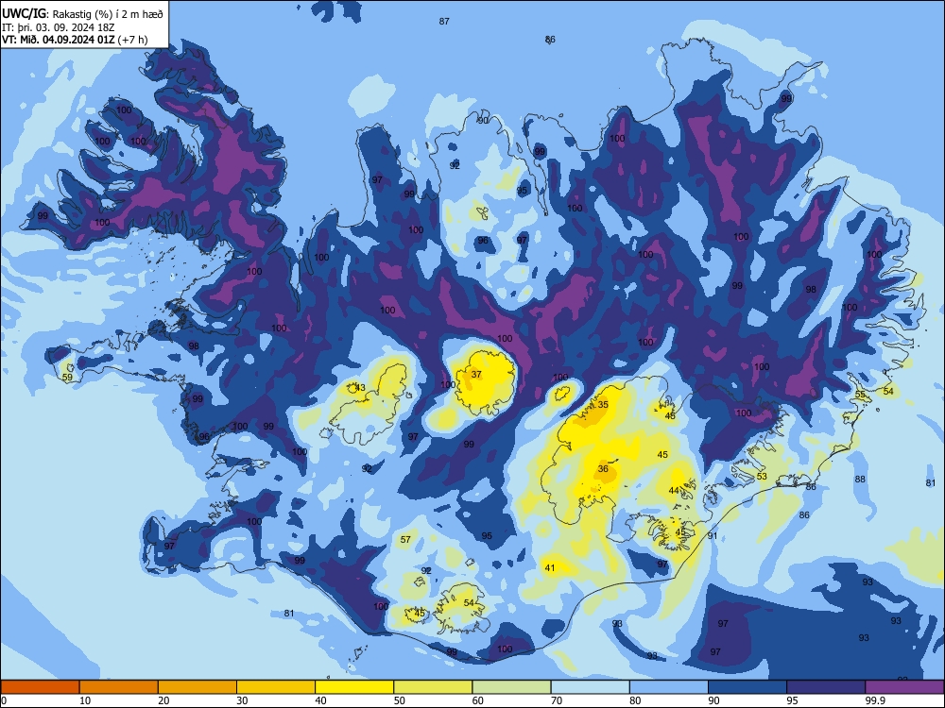945x708 pixels.
Task: Click the 80–90 light blue legend swatch
Action: (x=669, y=687)
